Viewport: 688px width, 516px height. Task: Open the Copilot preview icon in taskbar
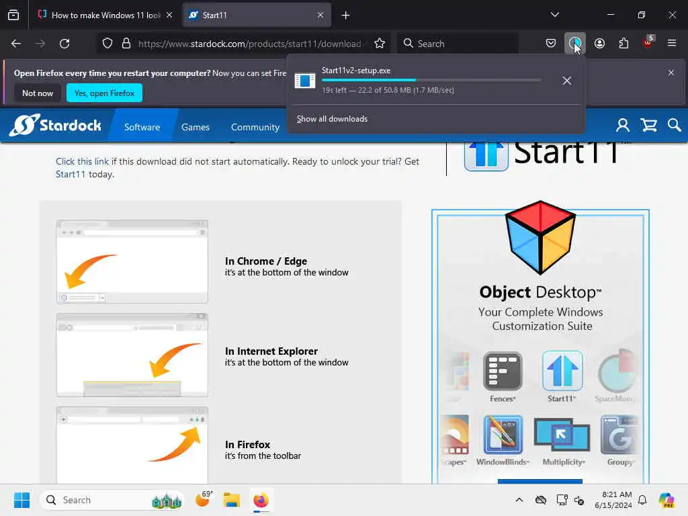click(x=666, y=500)
